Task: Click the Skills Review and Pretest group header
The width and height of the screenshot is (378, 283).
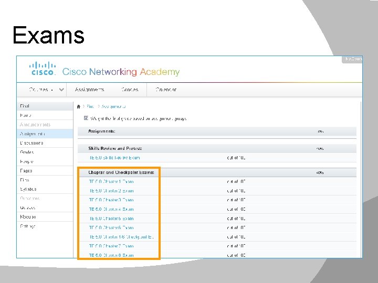Action: (x=217, y=148)
